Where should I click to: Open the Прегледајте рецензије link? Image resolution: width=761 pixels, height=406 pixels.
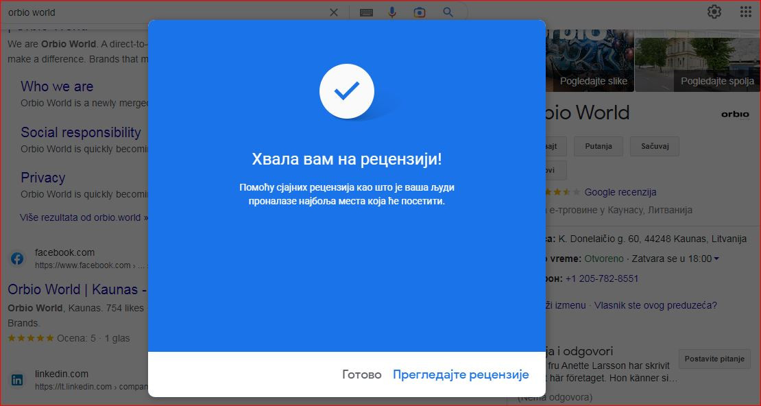coord(461,374)
